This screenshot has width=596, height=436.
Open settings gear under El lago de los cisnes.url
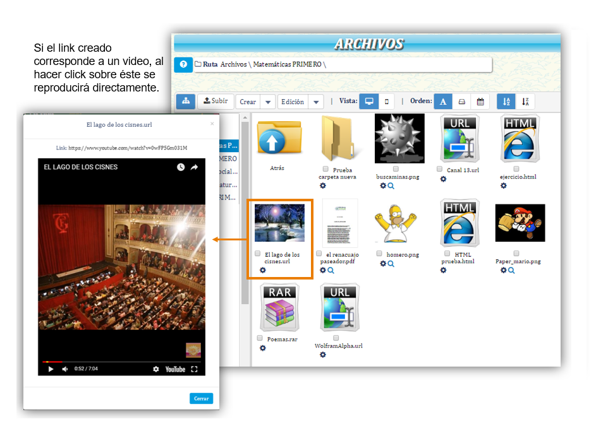pyautogui.click(x=263, y=270)
